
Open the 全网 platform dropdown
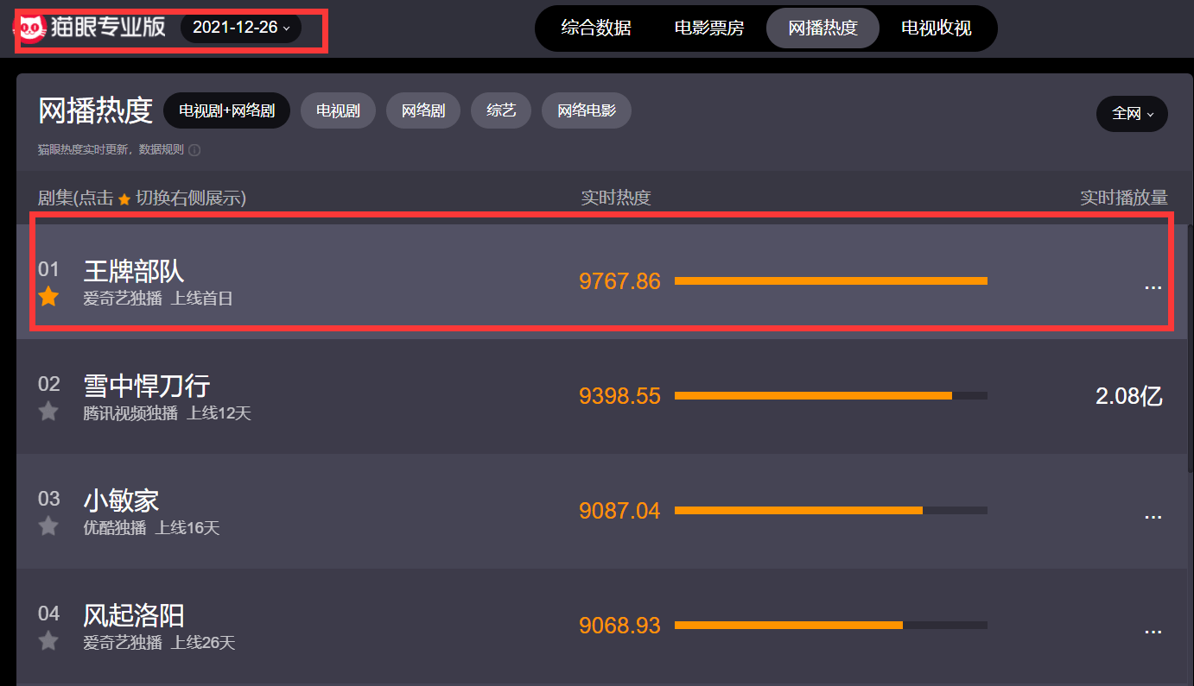click(x=1132, y=114)
